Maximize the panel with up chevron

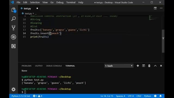tap(155, 66)
